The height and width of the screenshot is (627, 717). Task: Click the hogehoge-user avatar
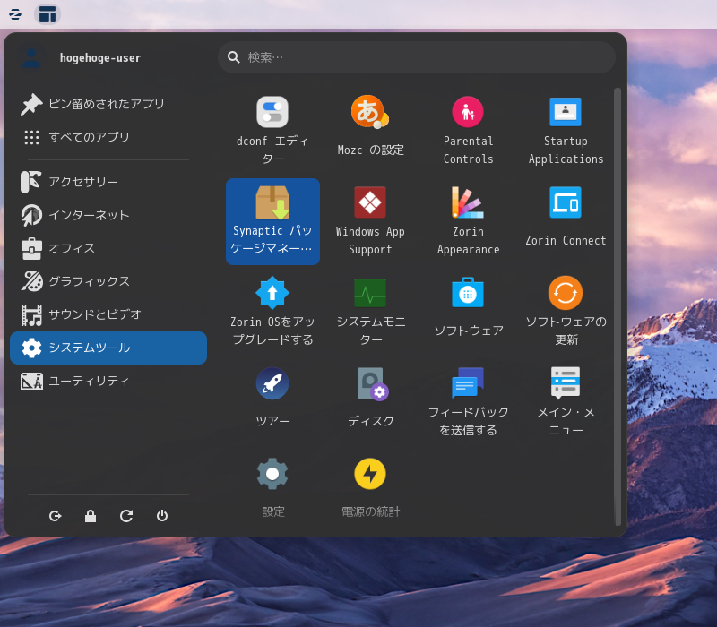coord(31,57)
